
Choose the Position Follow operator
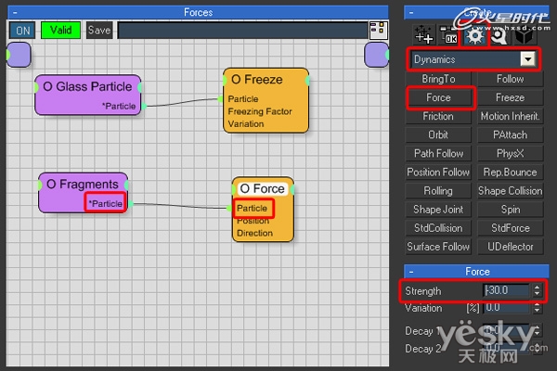click(x=438, y=173)
